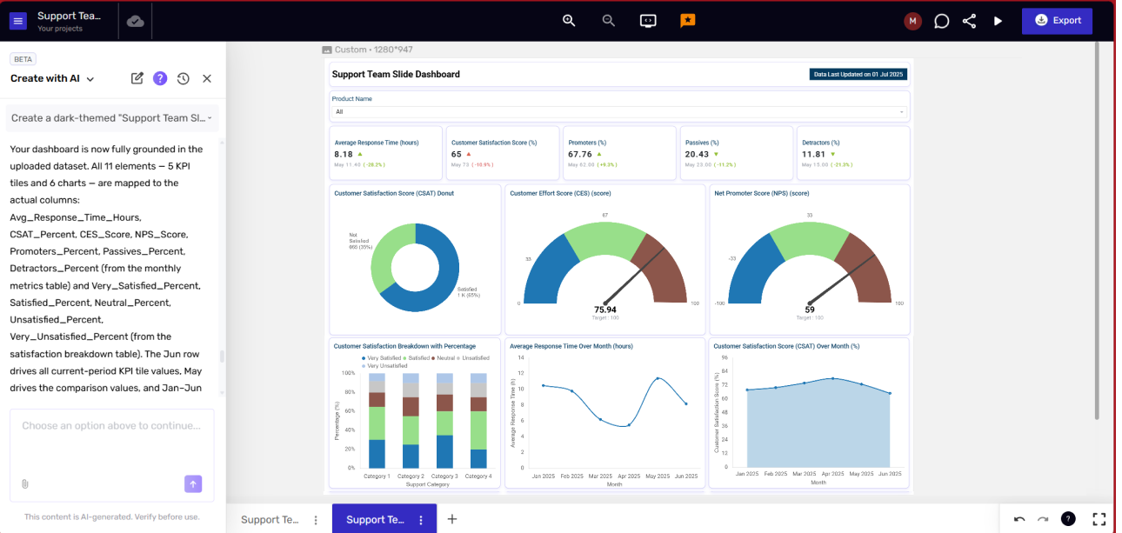
Task: Add a new slide with plus button
Action: point(452,519)
